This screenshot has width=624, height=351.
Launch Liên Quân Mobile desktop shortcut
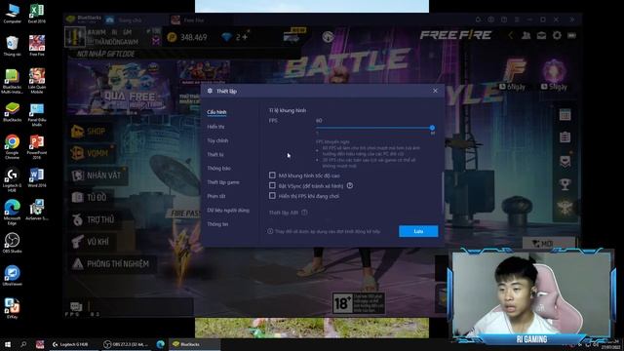click(37, 81)
